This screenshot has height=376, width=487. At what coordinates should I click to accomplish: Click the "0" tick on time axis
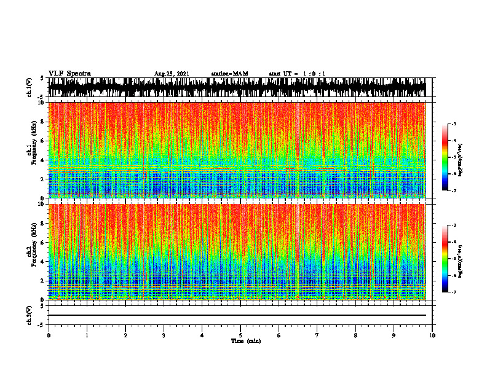[x=49, y=335]
